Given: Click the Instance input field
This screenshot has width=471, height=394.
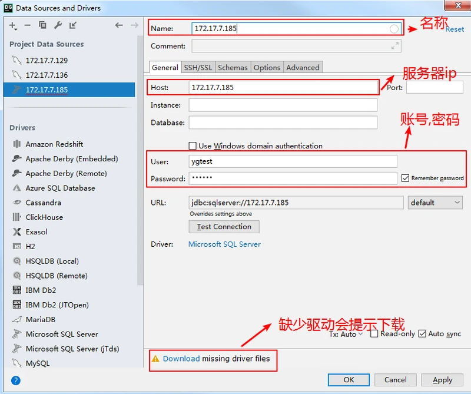Looking at the screenshot, I should 283,105.
